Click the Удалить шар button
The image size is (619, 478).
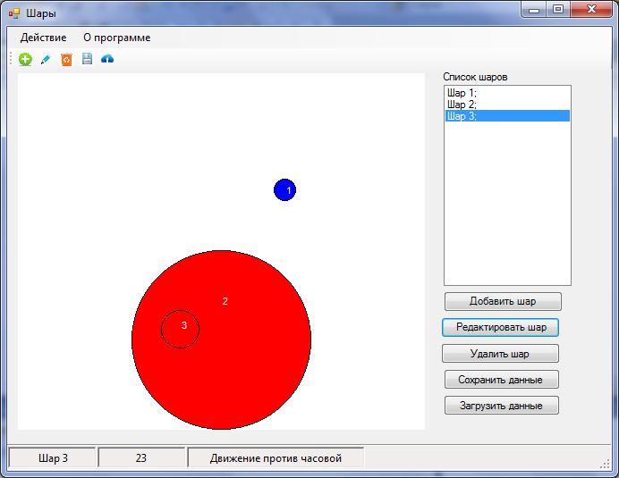coord(500,354)
